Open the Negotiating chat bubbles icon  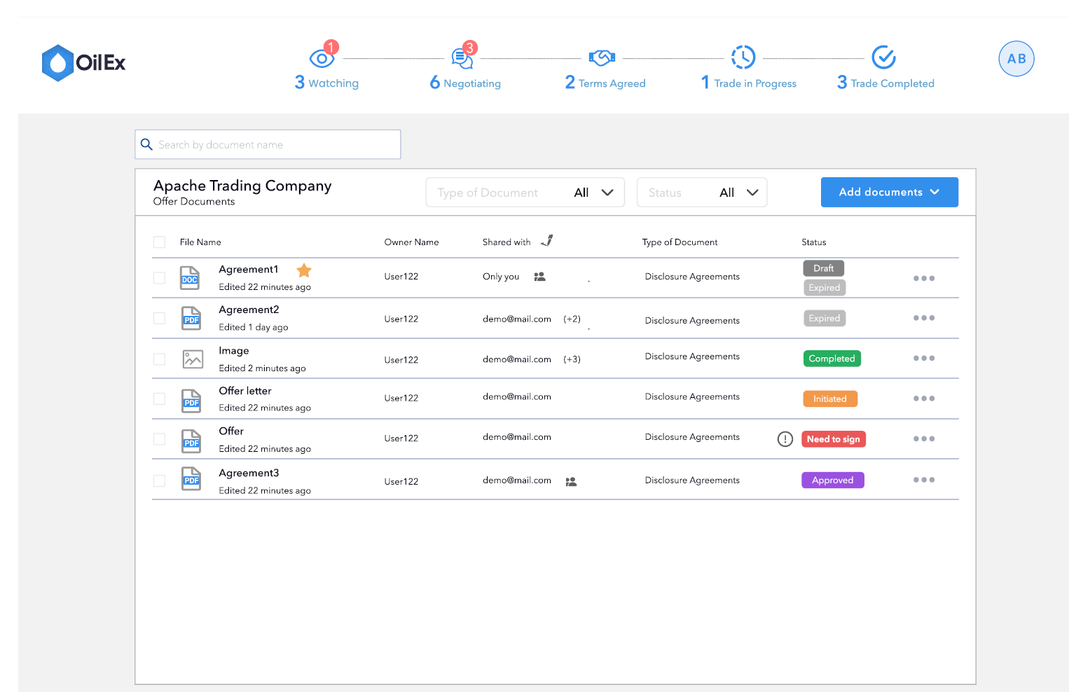pos(462,58)
